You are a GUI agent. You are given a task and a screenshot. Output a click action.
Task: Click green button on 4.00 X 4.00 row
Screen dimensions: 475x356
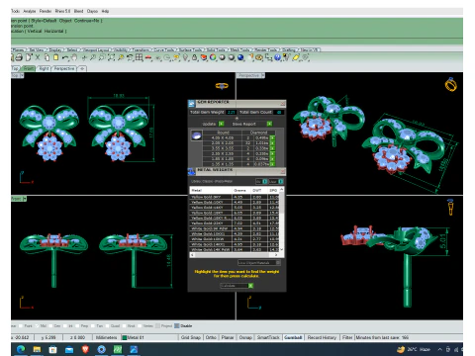coord(272,137)
